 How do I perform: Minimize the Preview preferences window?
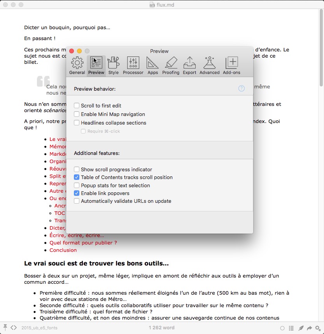point(79,51)
